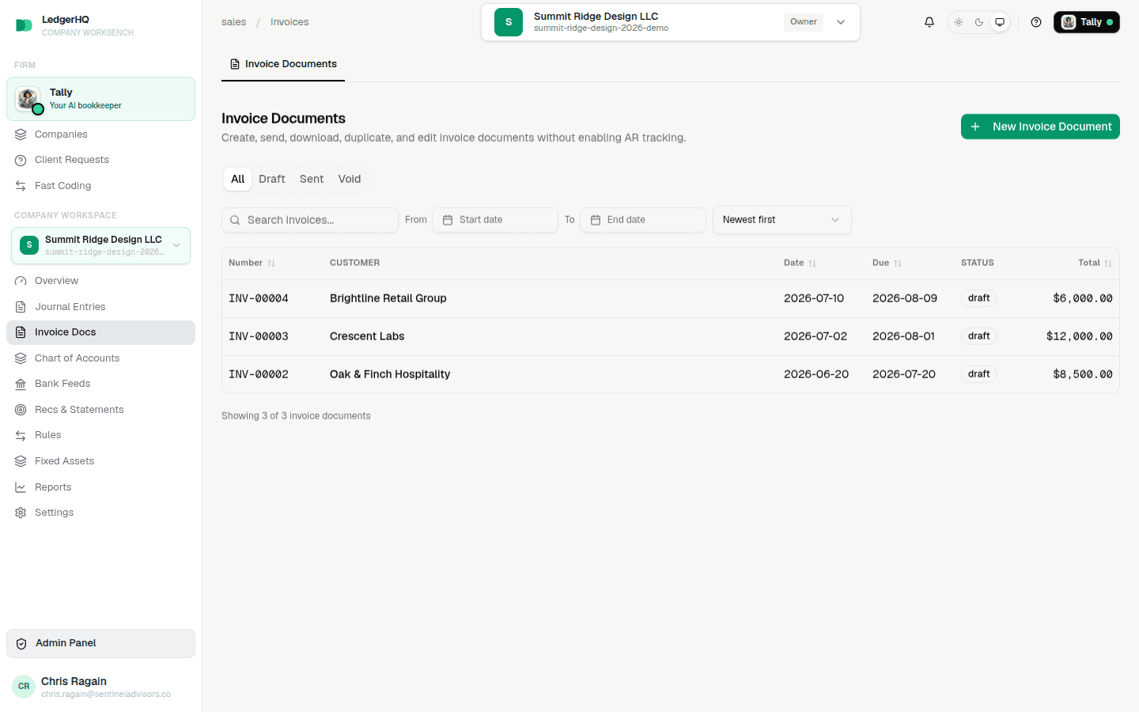Image resolution: width=1139 pixels, height=712 pixels.
Task: Click the Invoices breadcrumb
Action: [x=289, y=22]
